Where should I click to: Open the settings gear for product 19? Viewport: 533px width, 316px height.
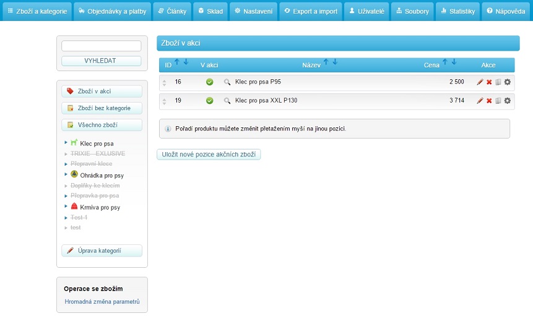coord(508,101)
